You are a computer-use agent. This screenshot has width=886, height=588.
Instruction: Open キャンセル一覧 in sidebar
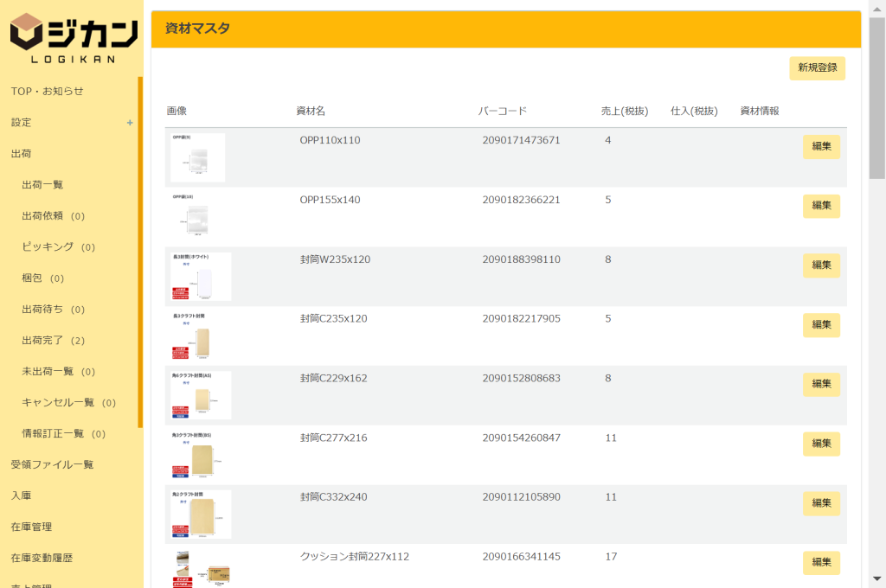tap(68, 403)
